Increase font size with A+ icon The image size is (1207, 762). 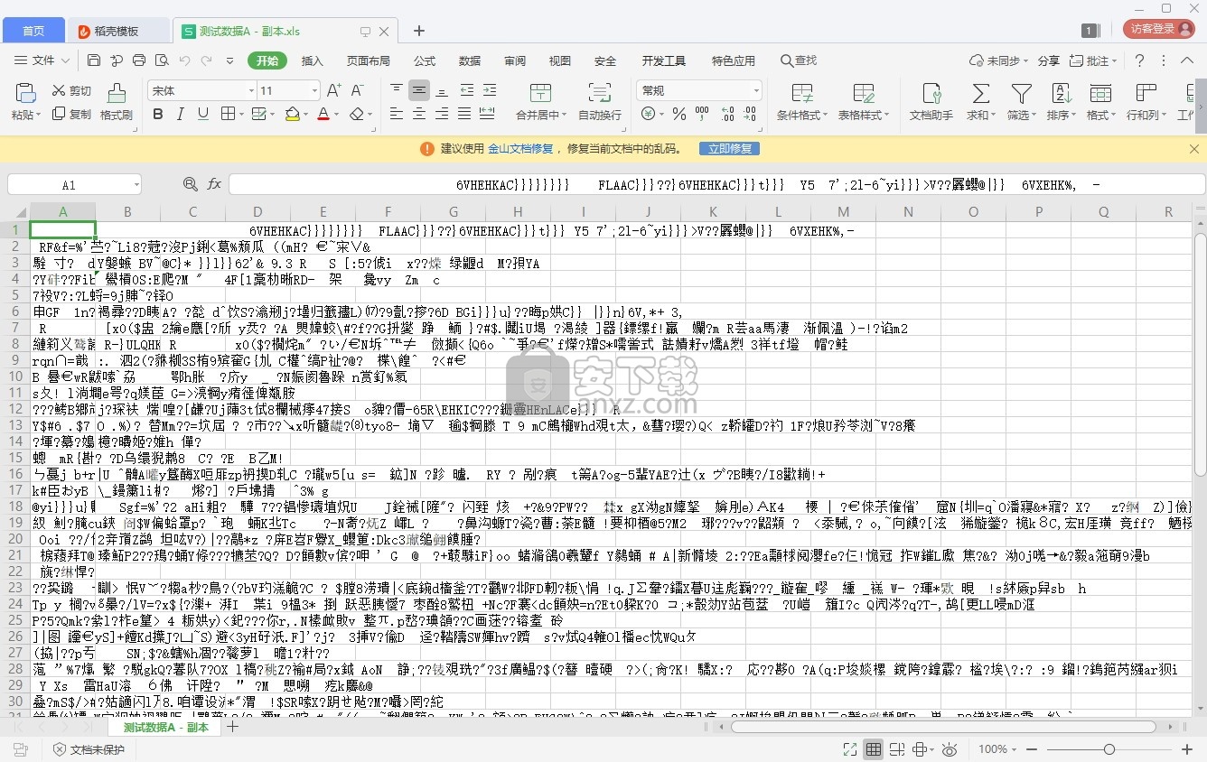333,90
